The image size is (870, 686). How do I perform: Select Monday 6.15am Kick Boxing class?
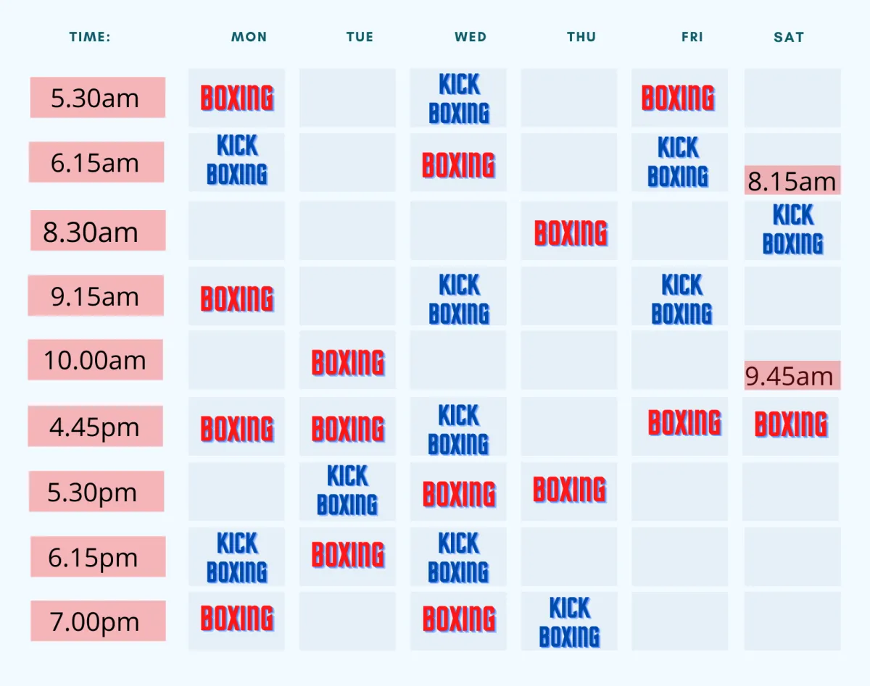click(x=237, y=162)
